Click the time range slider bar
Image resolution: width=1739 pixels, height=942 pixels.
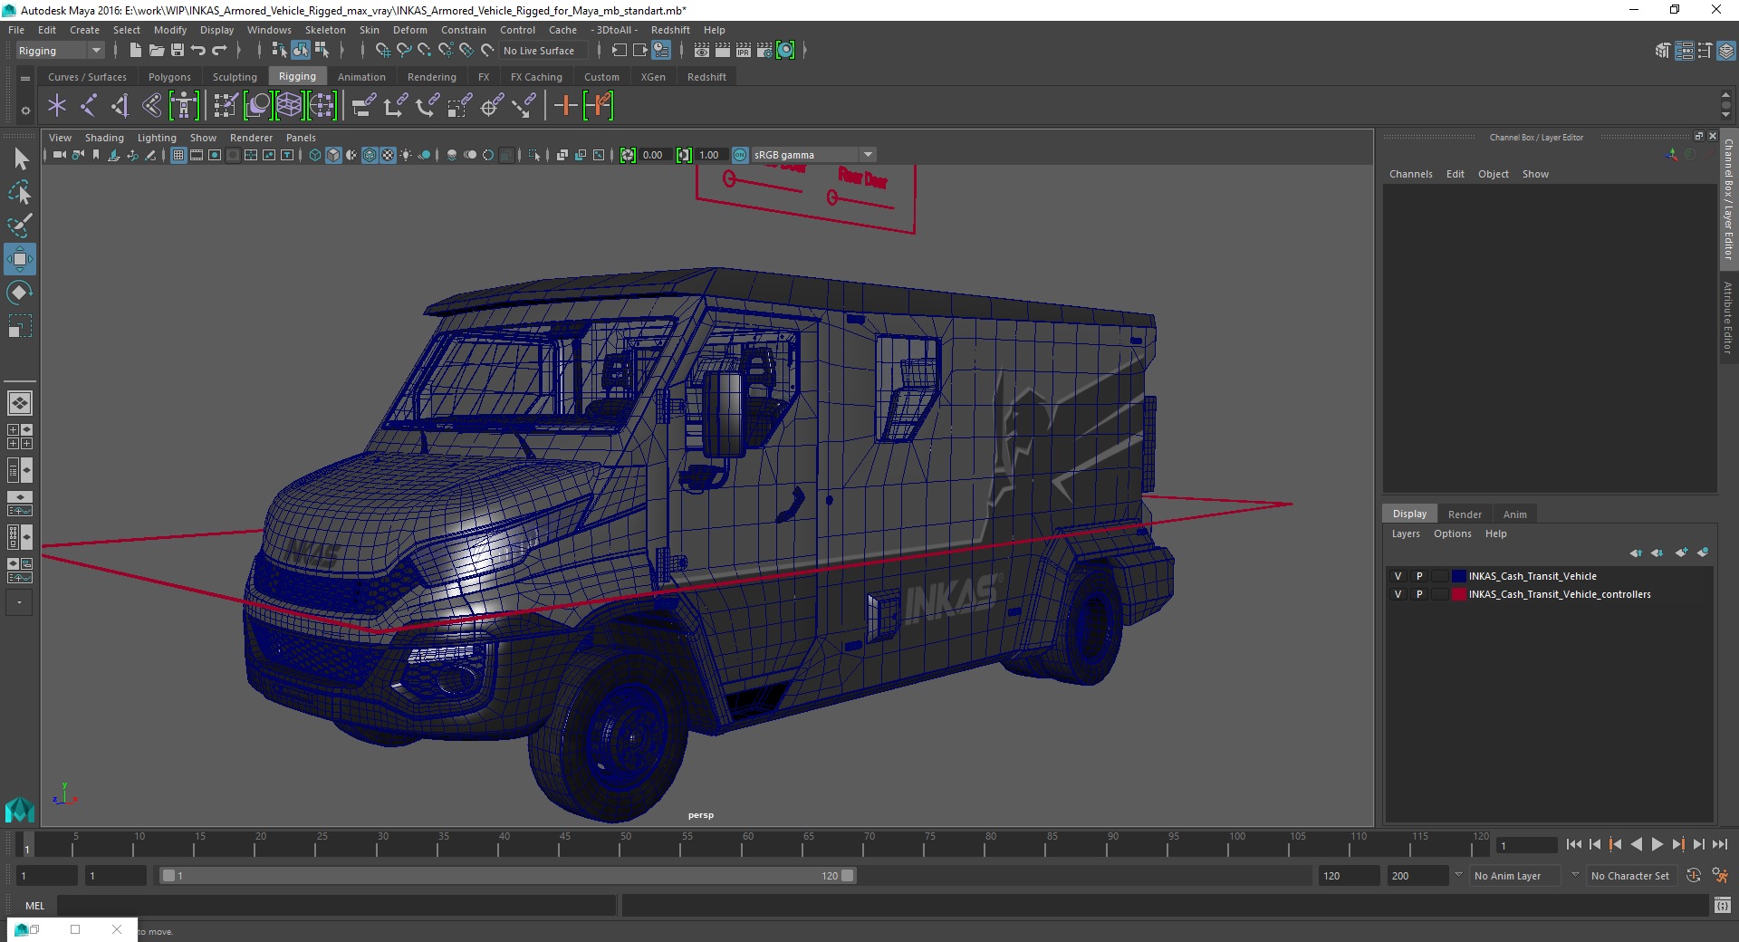click(x=507, y=876)
